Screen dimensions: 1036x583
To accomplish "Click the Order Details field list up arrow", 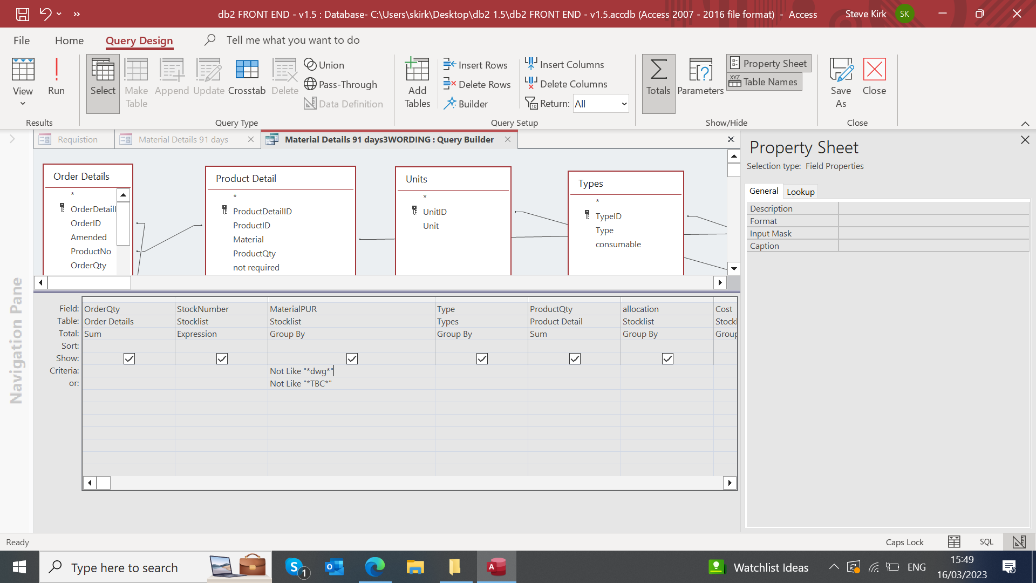I will [x=124, y=195].
